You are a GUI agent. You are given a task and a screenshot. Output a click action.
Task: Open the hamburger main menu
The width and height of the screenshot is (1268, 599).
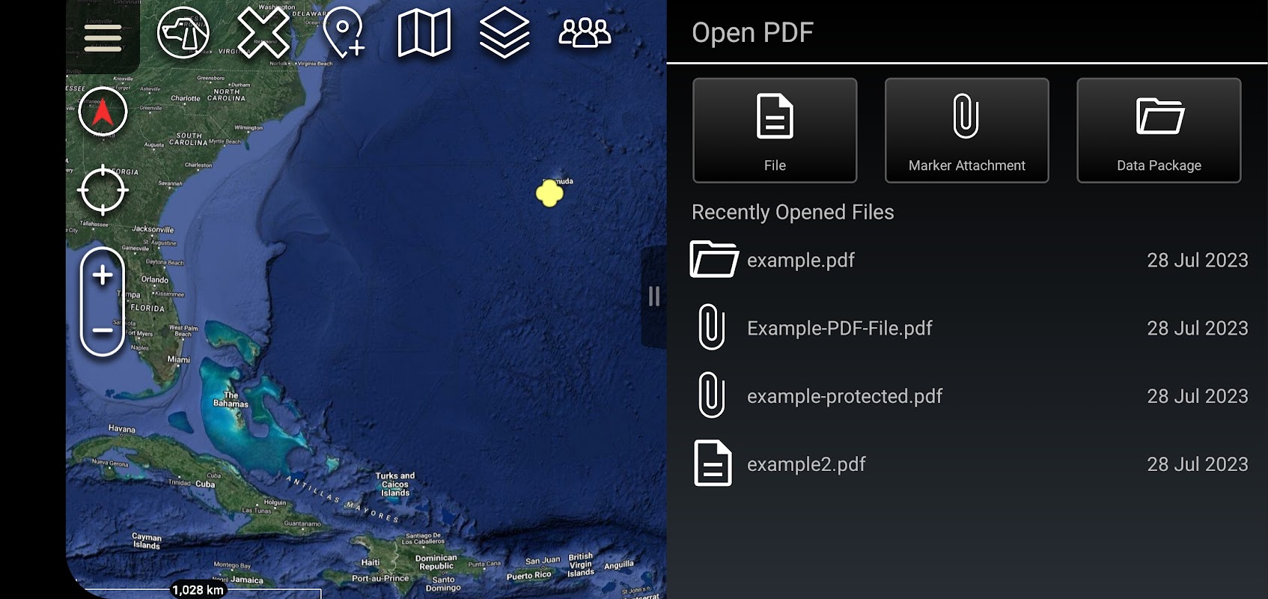pyautogui.click(x=103, y=37)
